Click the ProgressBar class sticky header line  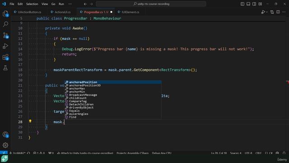coord(148,18)
